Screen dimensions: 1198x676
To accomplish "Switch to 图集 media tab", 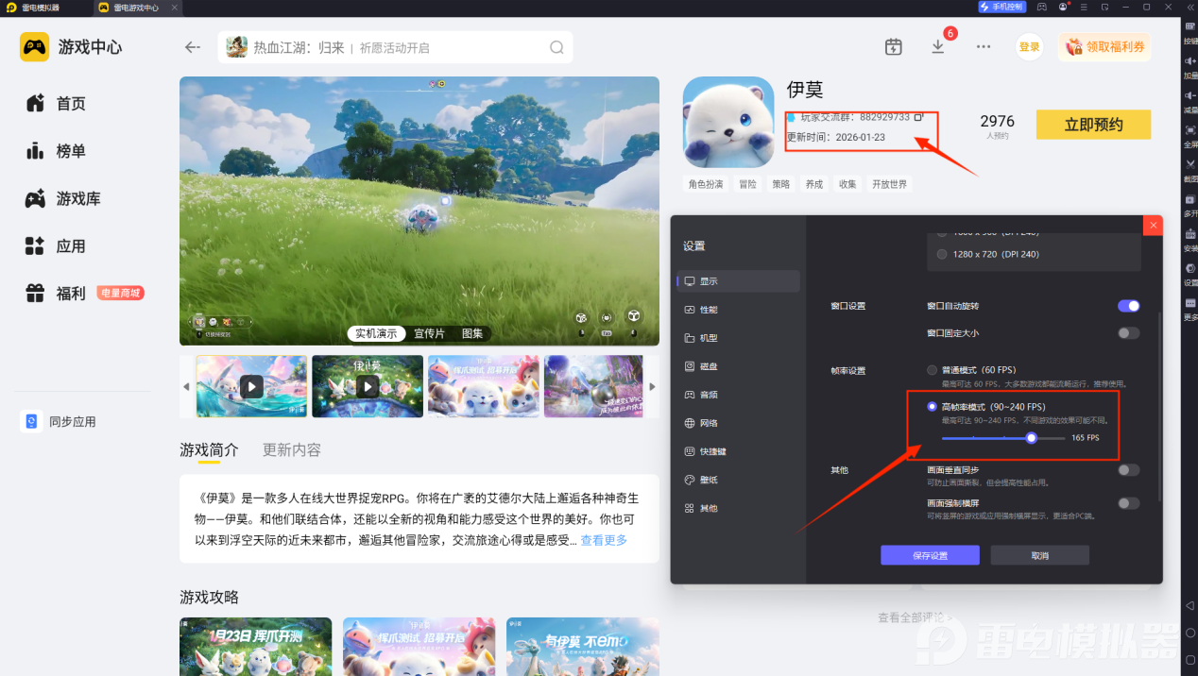I will pos(472,333).
